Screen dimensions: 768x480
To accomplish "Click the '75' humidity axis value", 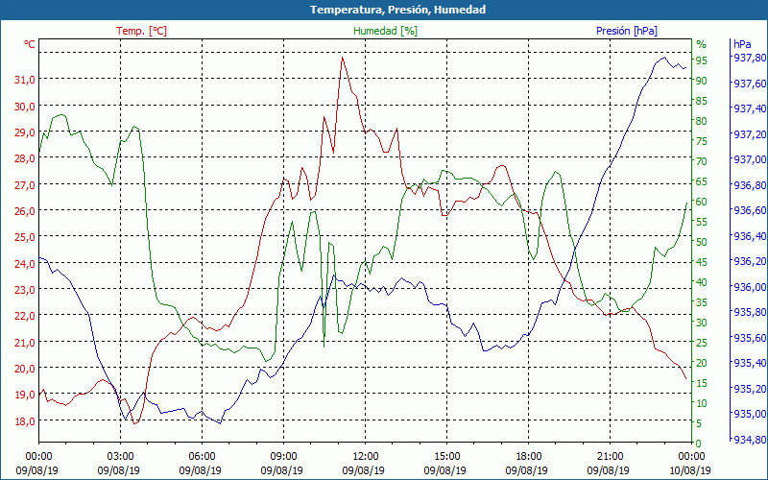I will click(702, 141).
